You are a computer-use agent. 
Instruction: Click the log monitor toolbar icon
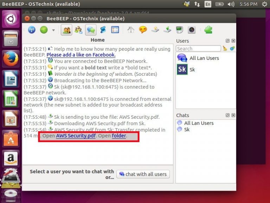179,30
